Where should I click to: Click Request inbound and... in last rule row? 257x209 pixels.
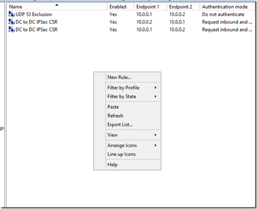pos(227,29)
